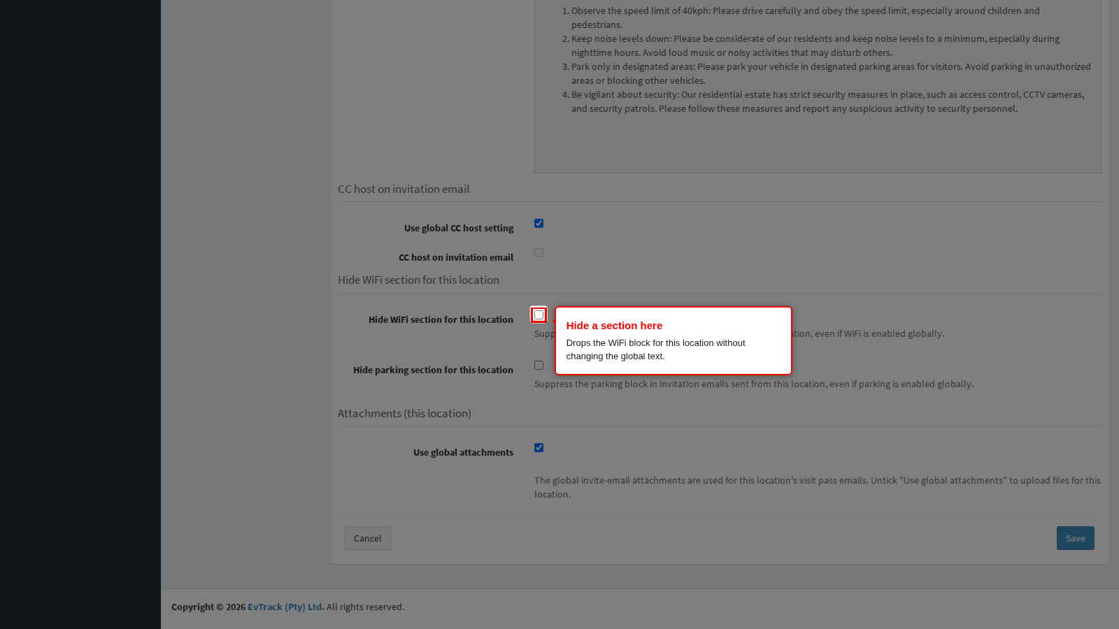
Task: Toggle CC host on invitation email checkbox
Action: pos(539,253)
